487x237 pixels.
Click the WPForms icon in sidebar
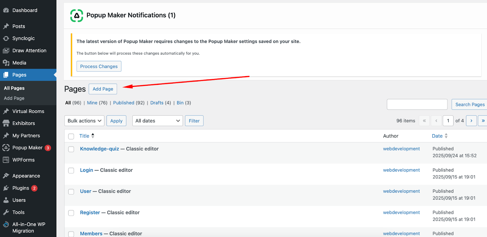6,160
